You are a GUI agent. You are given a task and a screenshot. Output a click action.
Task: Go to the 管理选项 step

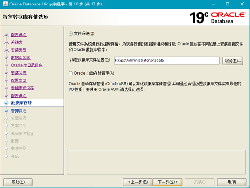coord(19,111)
